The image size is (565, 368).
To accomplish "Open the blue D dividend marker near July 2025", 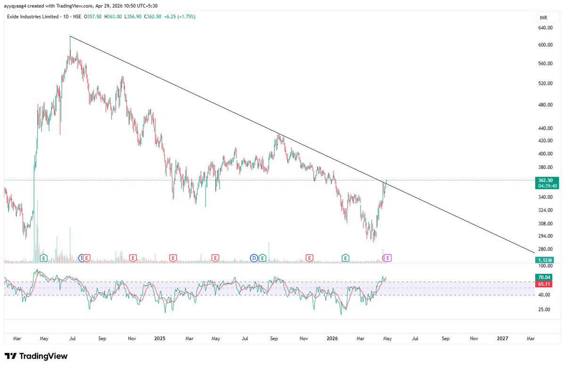I will point(254,258).
